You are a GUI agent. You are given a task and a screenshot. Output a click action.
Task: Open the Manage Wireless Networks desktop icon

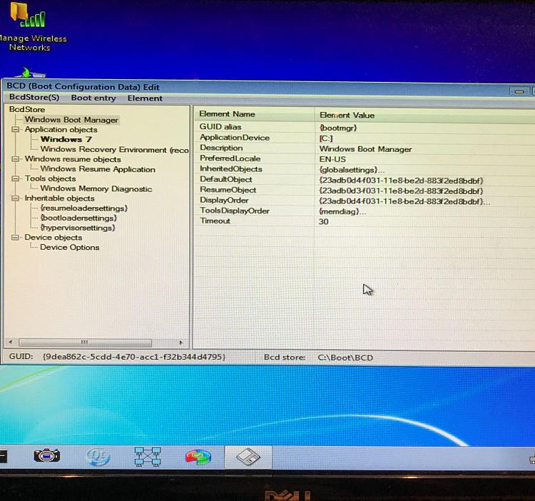(x=29, y=27)
